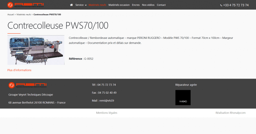This screenshot has width=256, height=134.
Task: Click the phone icon beside the header number
Action: pos(221,5)
